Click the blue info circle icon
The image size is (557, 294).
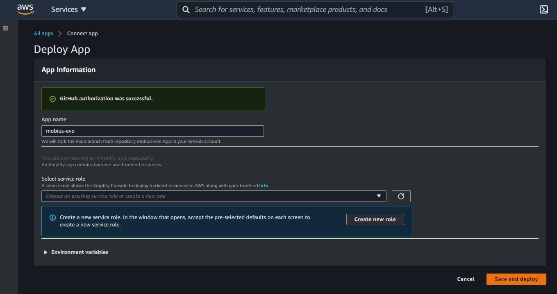pos(52,217)
